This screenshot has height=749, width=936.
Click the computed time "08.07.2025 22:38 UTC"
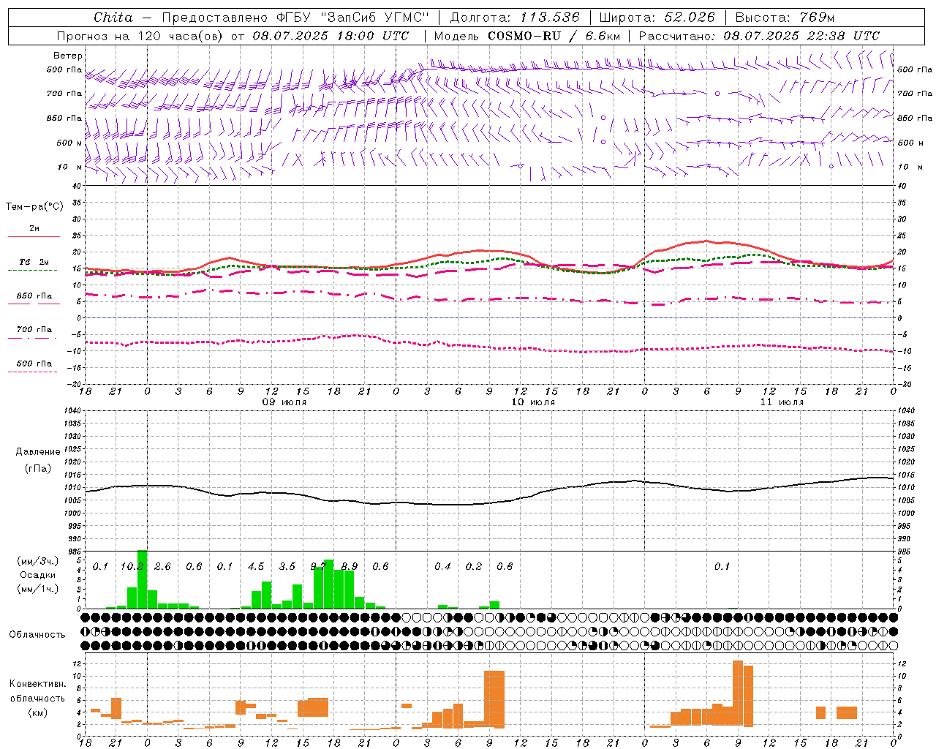click(x=801, y=36)
